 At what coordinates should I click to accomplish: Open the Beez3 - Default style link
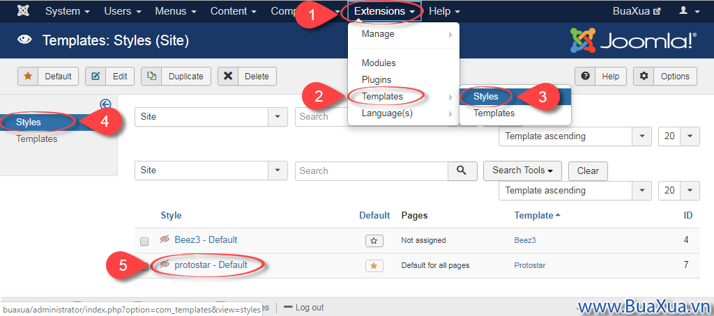[206, 239]
